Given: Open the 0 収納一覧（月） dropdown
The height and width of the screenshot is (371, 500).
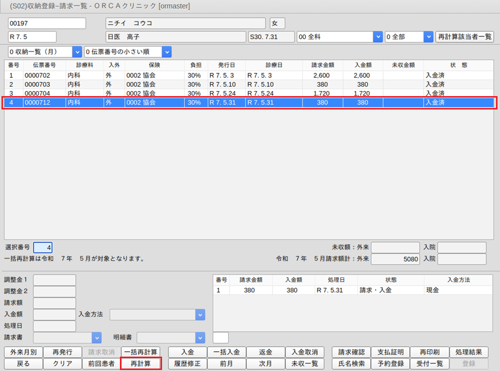Looking at the screenshot, I should click(x=77, y=52).
